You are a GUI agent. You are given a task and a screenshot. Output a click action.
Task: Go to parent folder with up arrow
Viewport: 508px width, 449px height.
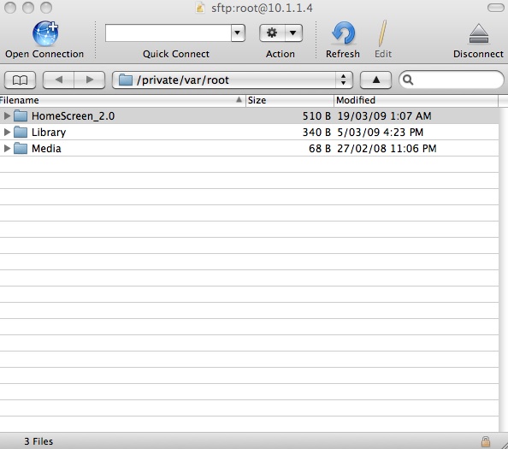(375, 80)
